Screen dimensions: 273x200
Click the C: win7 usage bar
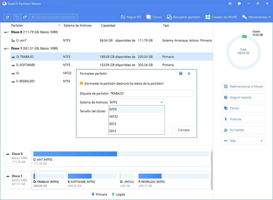(121, 154)
